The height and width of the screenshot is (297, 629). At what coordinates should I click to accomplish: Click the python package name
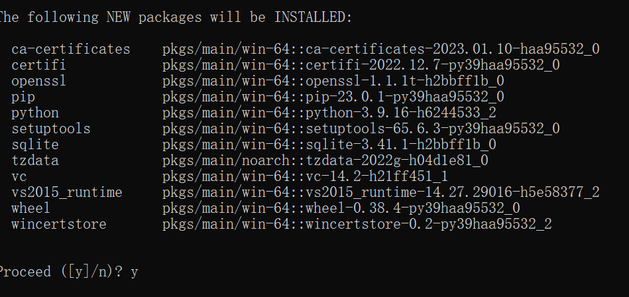click(34, 113)
